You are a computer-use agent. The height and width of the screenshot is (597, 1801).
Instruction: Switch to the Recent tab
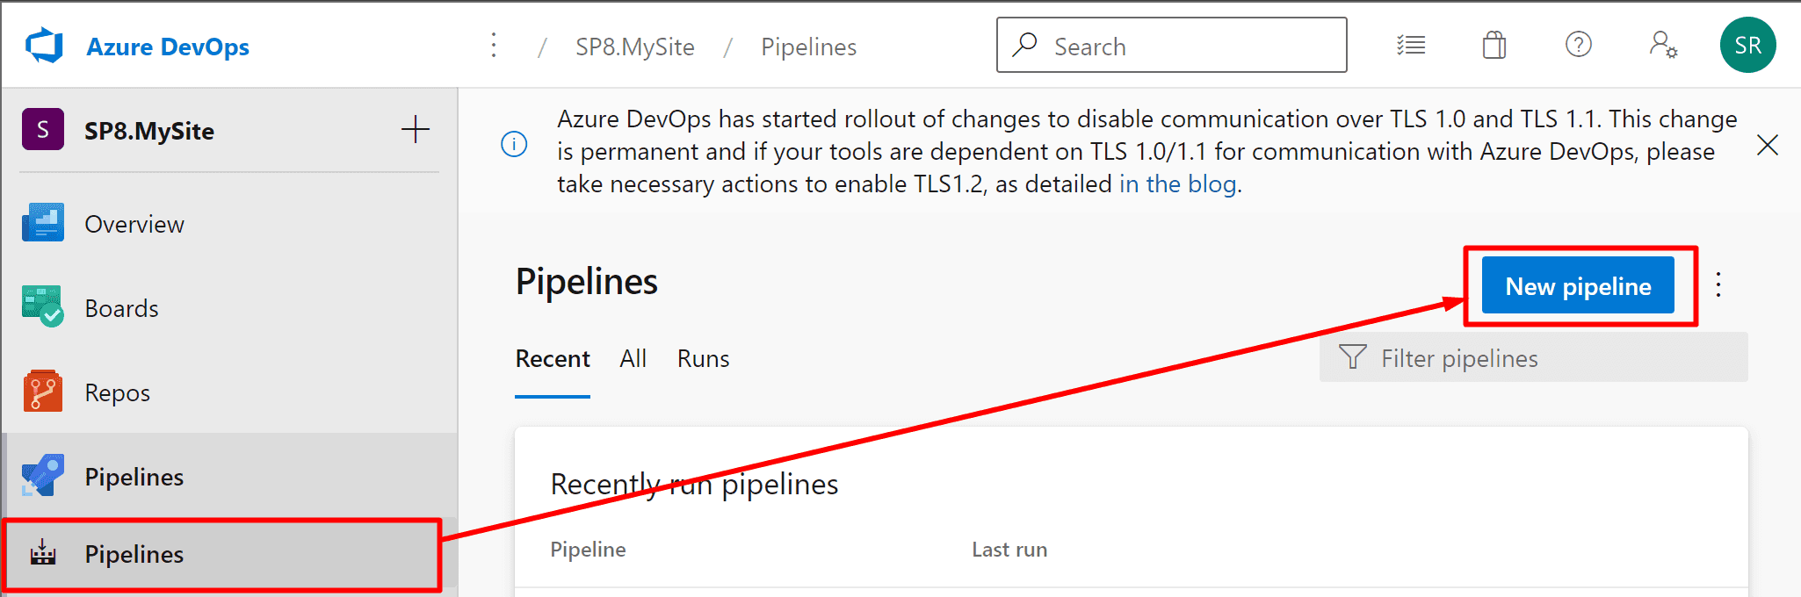553,359
